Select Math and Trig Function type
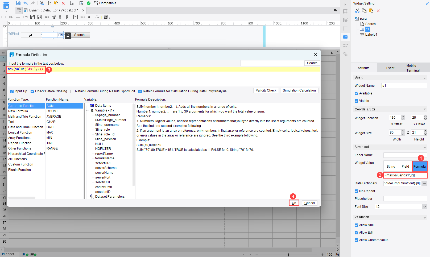This screenshot has width=430, height=257. (25, 117)
